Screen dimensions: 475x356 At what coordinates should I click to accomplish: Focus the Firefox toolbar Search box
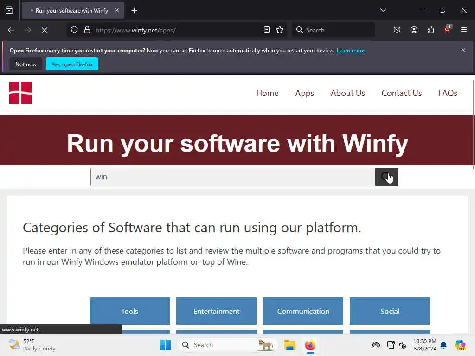333,30
